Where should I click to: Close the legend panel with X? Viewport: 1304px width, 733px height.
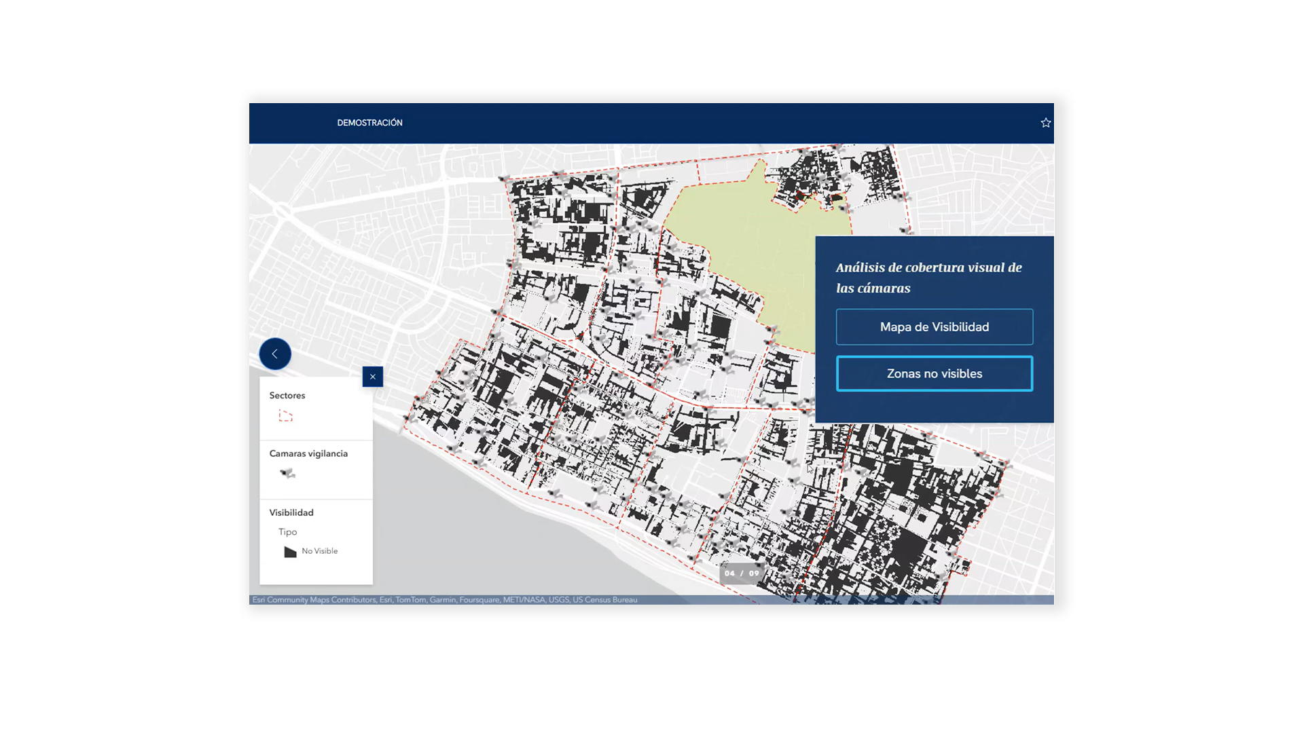click(373, 377)
